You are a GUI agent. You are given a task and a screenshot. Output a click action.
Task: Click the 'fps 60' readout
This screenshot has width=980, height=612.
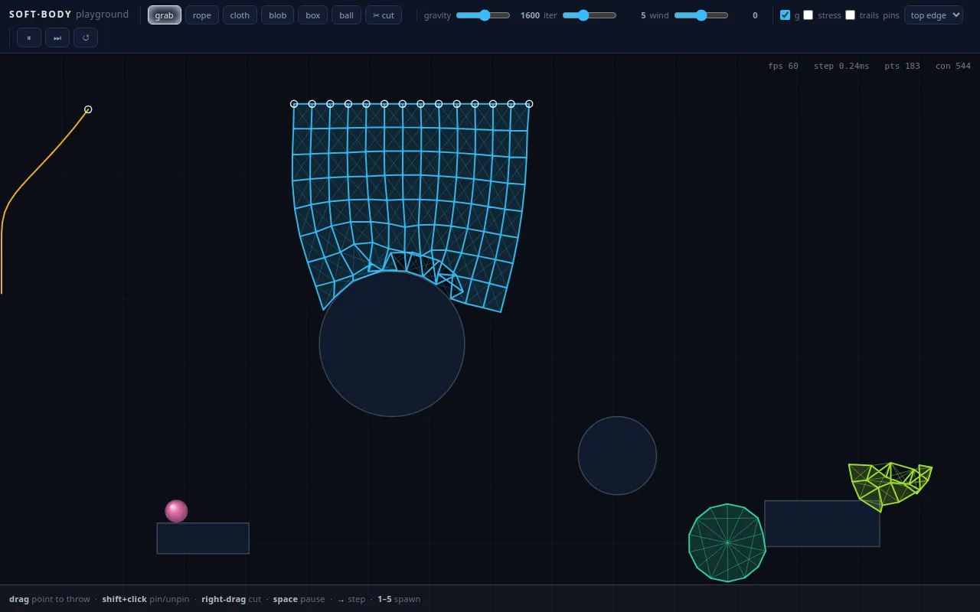783,67
